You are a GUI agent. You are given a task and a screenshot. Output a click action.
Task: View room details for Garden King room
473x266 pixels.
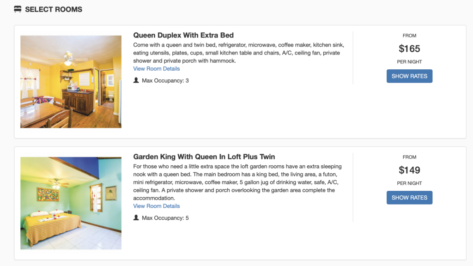click(156, 206)
